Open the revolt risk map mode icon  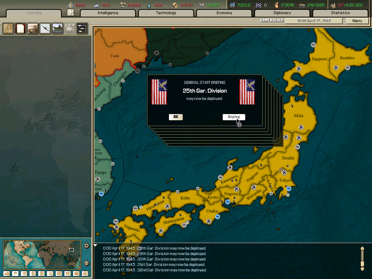[25, 274]
